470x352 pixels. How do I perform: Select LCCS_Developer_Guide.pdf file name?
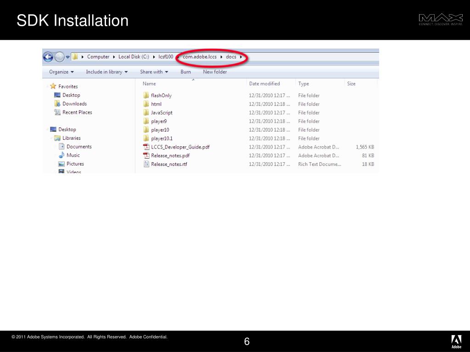tap(180, 147)
